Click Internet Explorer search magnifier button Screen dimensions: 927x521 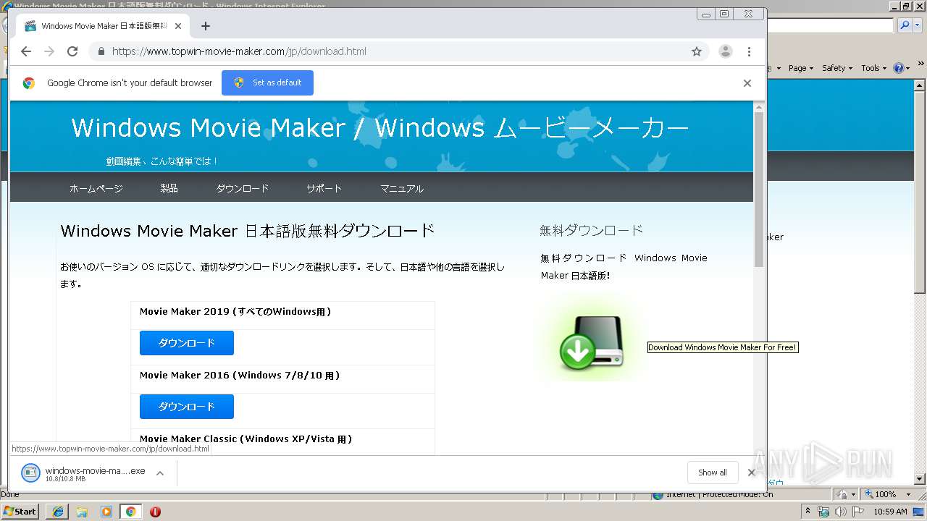(x=905, y=25)
